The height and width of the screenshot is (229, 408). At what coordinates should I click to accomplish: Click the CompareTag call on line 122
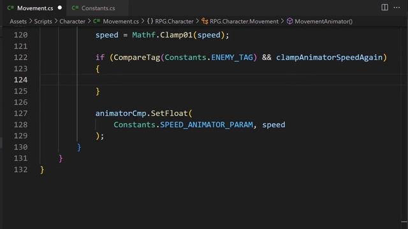click(137, 57)
